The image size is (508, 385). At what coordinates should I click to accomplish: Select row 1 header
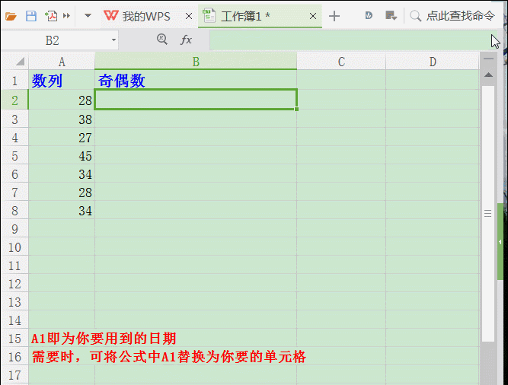click(x=14, y=80)
